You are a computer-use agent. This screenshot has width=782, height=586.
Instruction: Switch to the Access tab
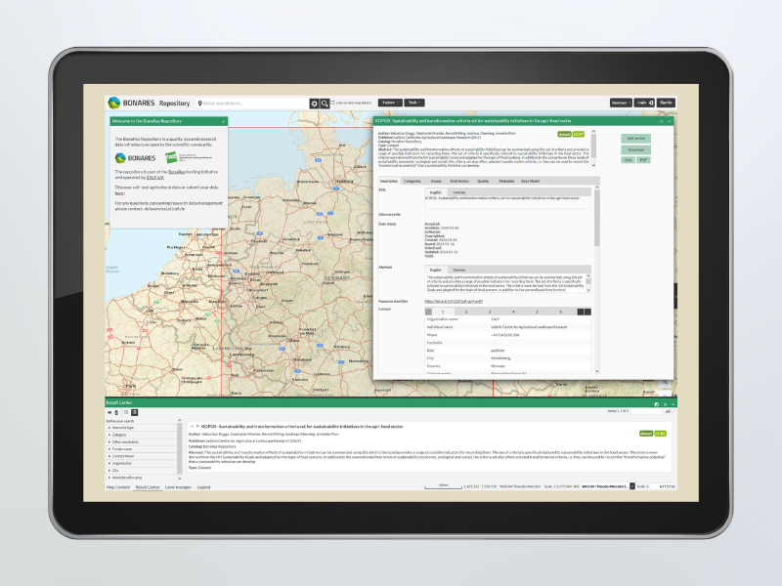tap(436, 182)
